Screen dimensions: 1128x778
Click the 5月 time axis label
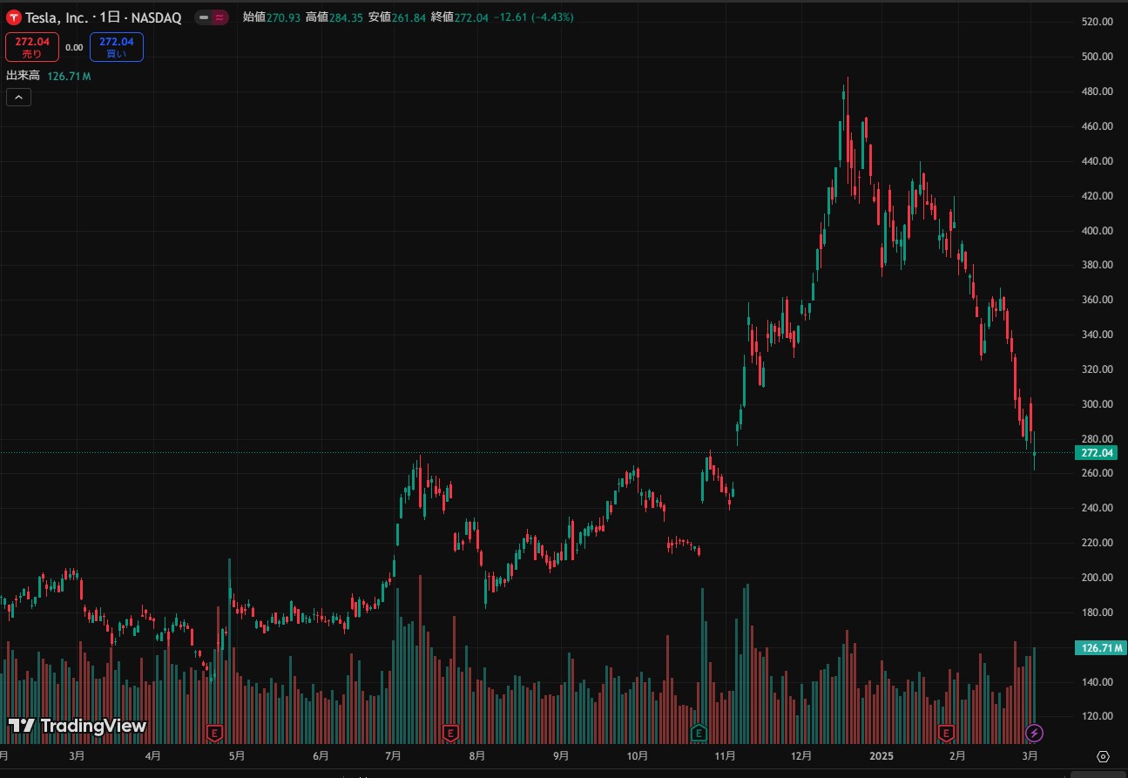tap(236, 755)
